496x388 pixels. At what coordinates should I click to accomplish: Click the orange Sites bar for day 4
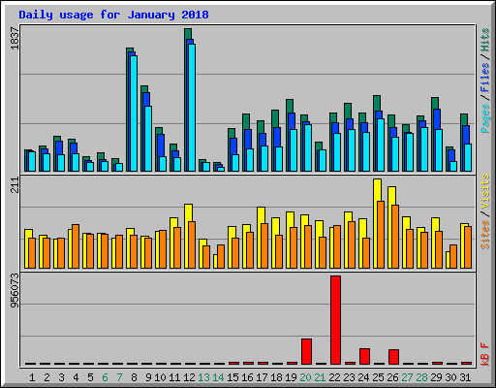pos(76,246)
